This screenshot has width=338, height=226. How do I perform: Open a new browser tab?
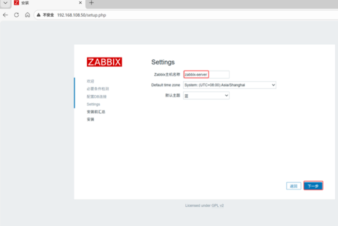click(91, 3)
